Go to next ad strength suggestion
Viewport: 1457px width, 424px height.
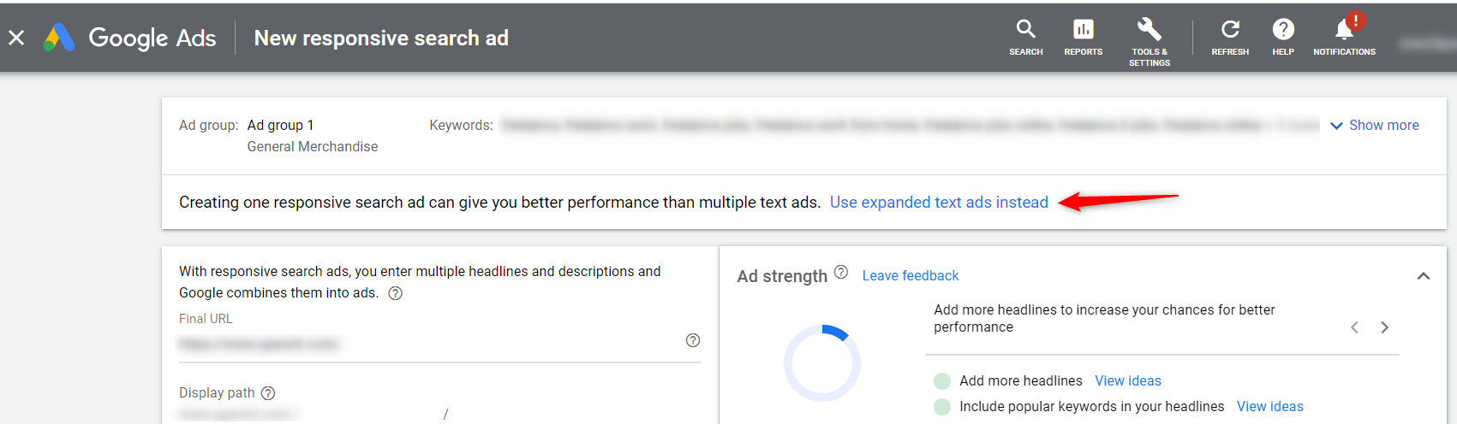[x=1384, y=327]
